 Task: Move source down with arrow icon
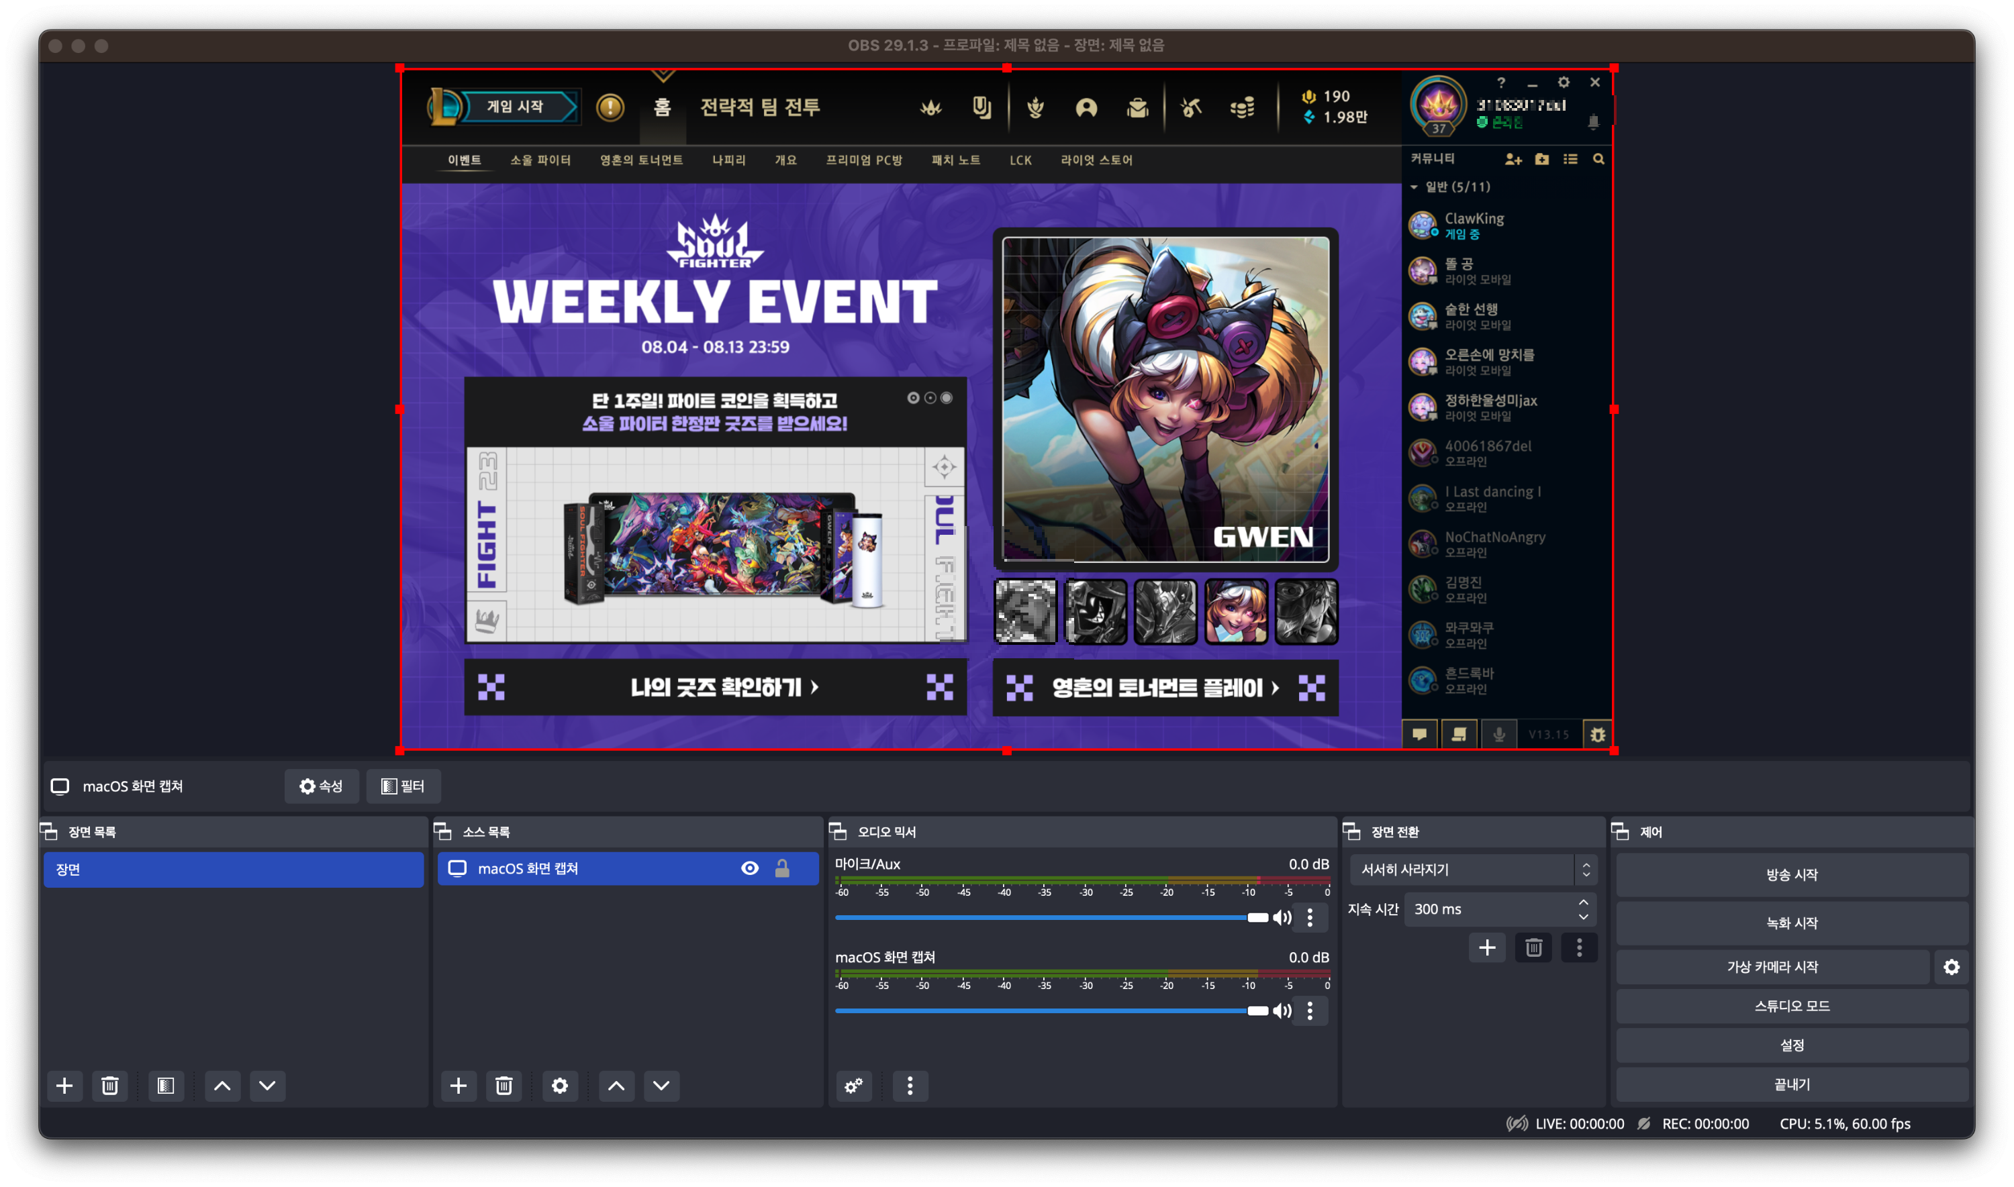point(661,1086)
